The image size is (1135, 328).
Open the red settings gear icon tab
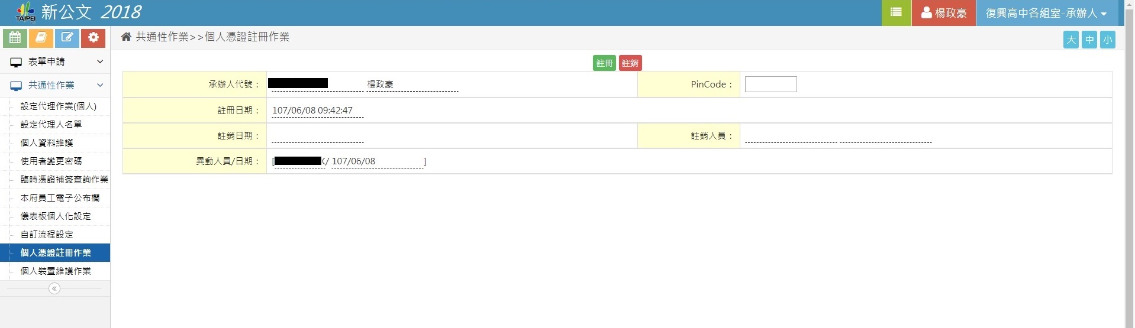[93, 38]
